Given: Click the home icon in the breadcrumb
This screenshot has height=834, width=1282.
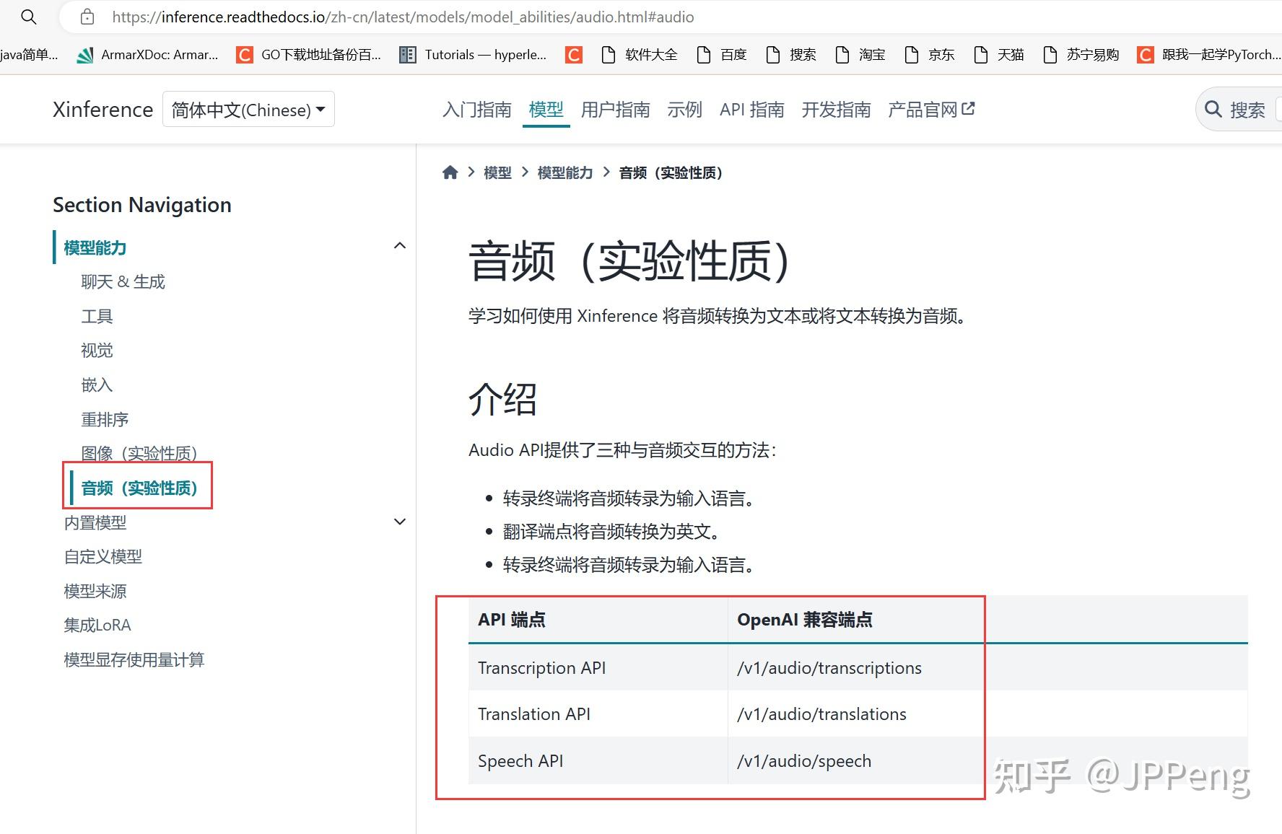Looking at the screenshot, I should coord(450,172).
